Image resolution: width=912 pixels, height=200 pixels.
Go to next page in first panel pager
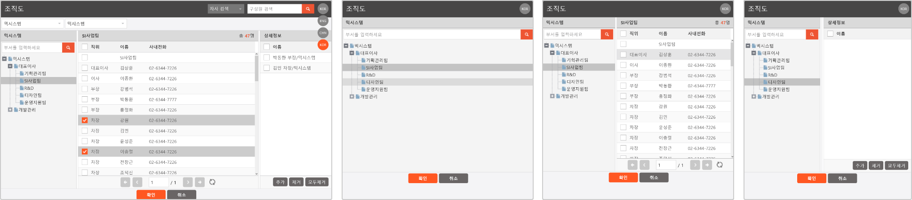point(188,182)
